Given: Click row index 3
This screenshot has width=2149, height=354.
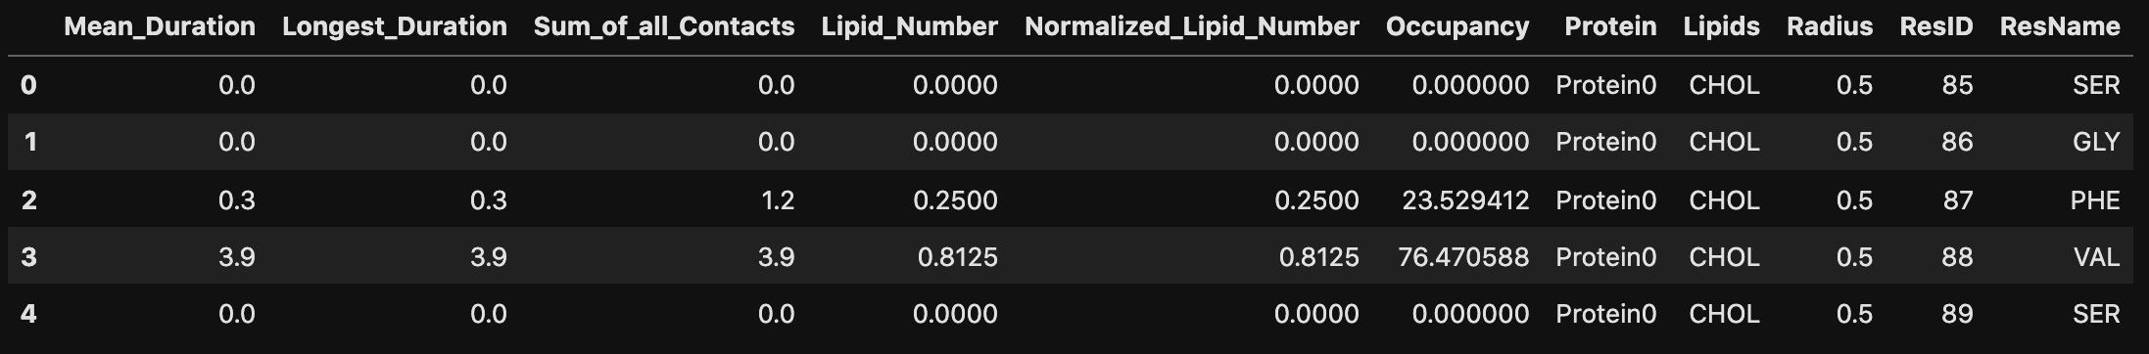Looking at the screenshot, I should (28, 257).
